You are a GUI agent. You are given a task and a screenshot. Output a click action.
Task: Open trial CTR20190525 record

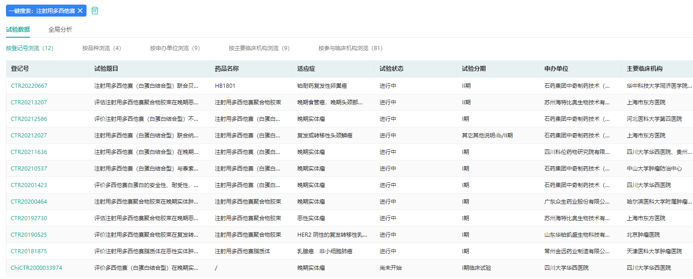(x=29, y=235)
